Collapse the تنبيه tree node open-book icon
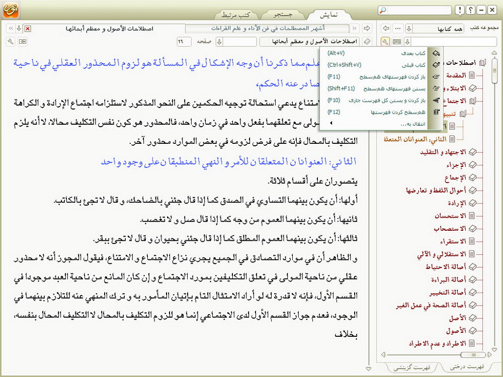The height and width of the screenshot is (377, 503). click(x=463, y=114)
